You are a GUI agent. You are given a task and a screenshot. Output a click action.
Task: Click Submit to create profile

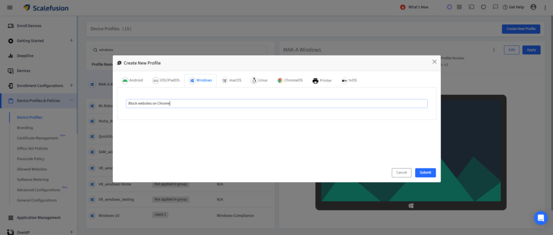(426, 172)
